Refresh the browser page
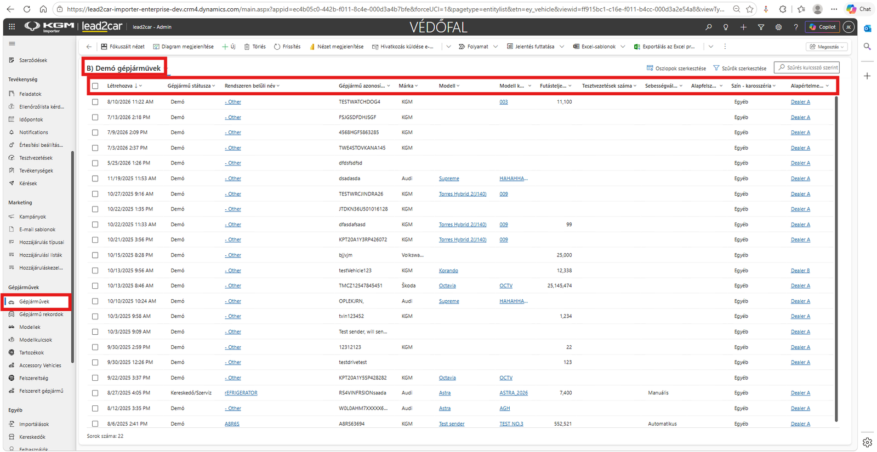 (x=27, y=9)
